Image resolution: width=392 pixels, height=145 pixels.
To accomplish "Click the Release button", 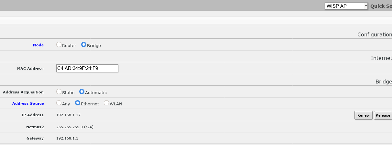I will coord(383,115).
